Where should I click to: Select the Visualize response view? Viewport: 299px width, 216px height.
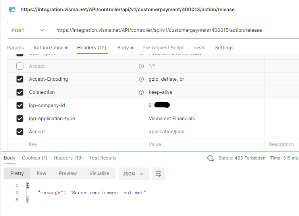99,173
